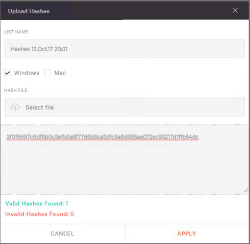Click the Windows checkbox label
This screenshot has height=244, width=250.
click(x=27, y=73)
